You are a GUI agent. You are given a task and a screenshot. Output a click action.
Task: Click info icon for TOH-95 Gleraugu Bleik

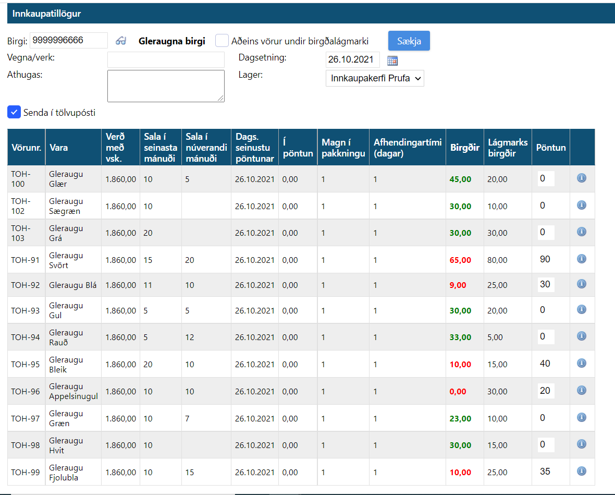coord(582,364)
